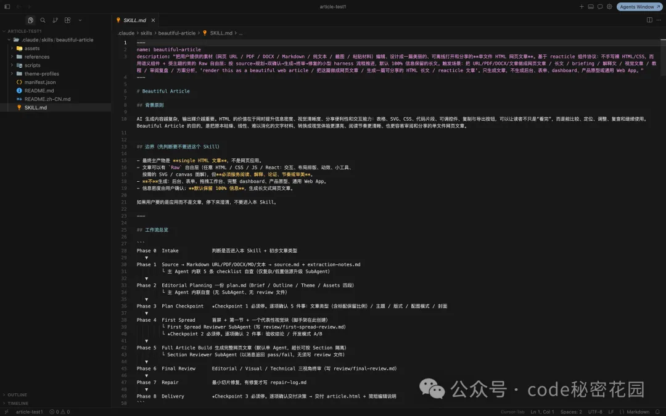
Task: Open editor more actions ellipsis
Action: [x=659, y=20]
